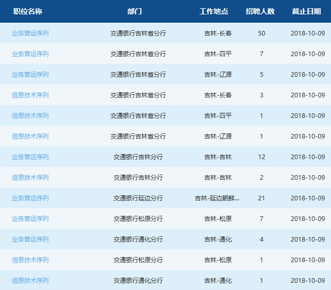This screenshot has height=290, width=331.
Task: Open 业务营运序列 link for 吉林-长春 with 50 openings
Action: tap(30, 33)
